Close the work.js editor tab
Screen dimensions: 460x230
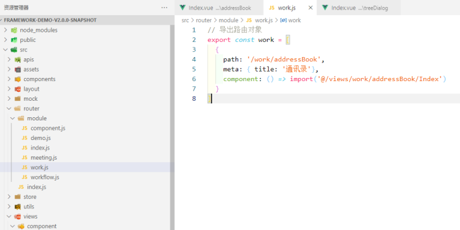point(310,8)
